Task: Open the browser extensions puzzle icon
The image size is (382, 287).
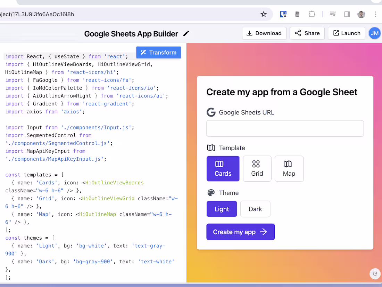Action: (312, 14)
